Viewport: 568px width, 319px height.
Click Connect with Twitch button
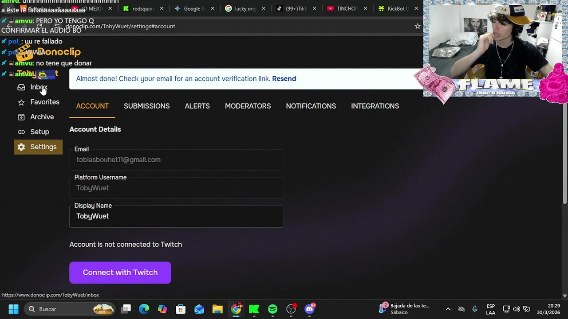click(120, 272)
